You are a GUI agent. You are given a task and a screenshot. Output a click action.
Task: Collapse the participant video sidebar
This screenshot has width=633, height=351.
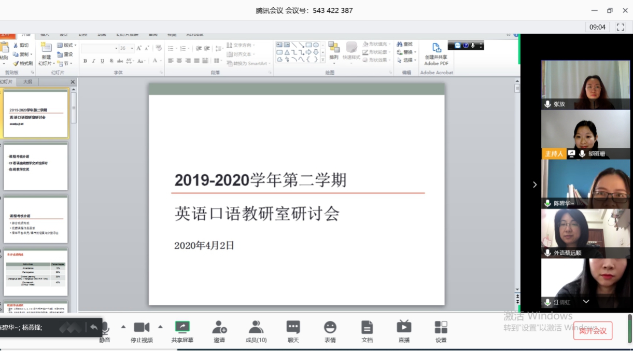(534, 185)
